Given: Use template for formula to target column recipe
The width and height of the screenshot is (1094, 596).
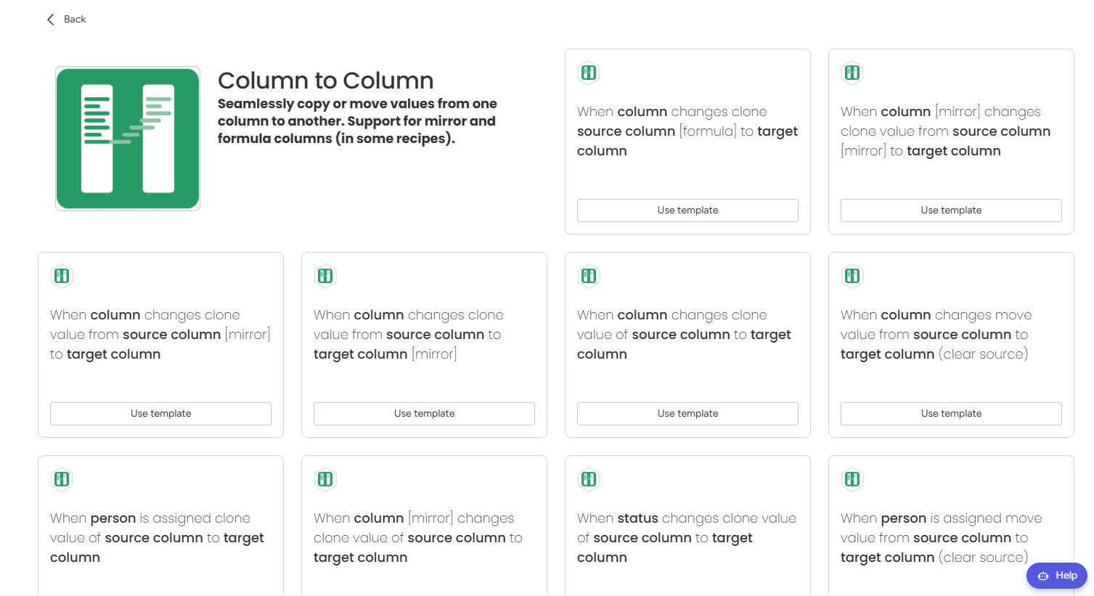Looking at the screenshot, I should point(687,211).
